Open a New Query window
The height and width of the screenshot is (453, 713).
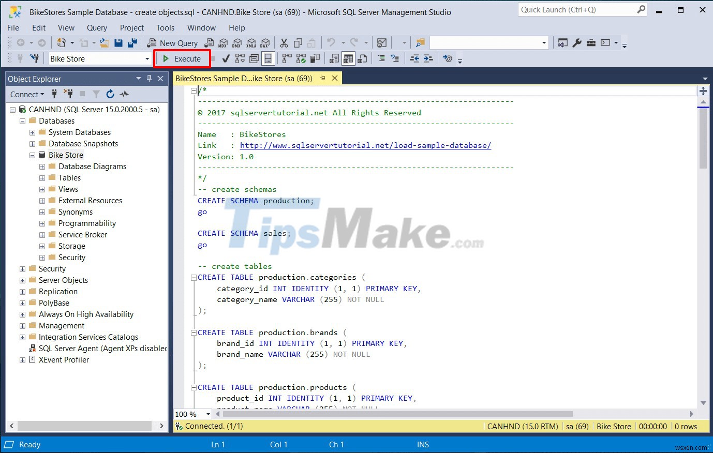pyautogui.click(x=173, y=43)
